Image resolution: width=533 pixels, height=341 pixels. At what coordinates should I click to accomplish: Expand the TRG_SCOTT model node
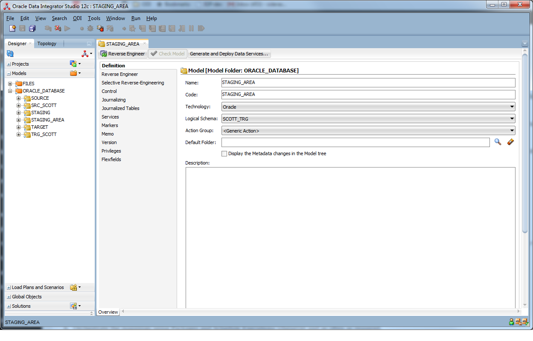(18, 134)
